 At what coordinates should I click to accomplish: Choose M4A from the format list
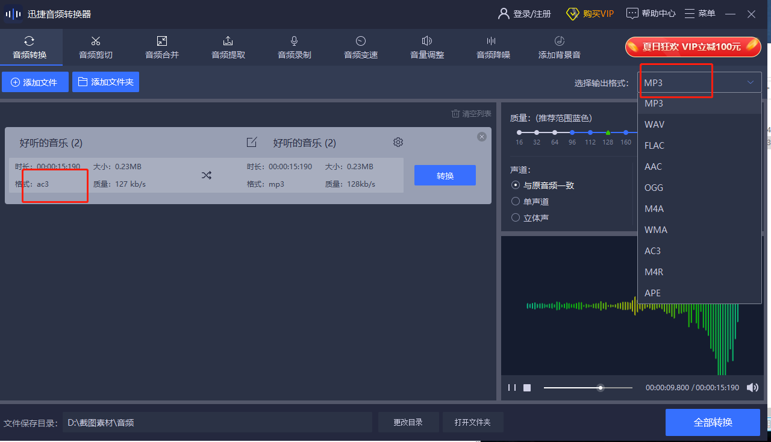[699, 209]
